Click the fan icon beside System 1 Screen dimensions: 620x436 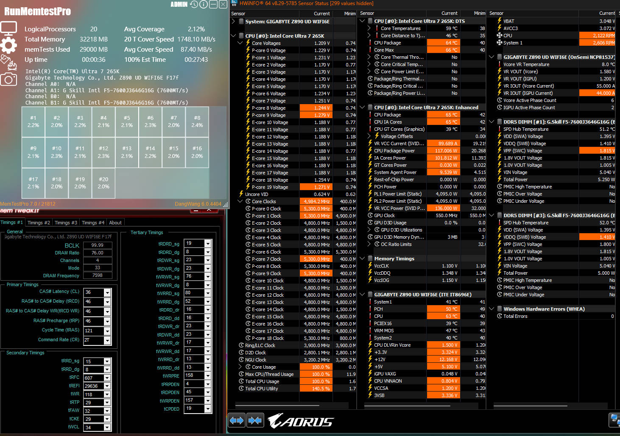(x=500, y=43)
